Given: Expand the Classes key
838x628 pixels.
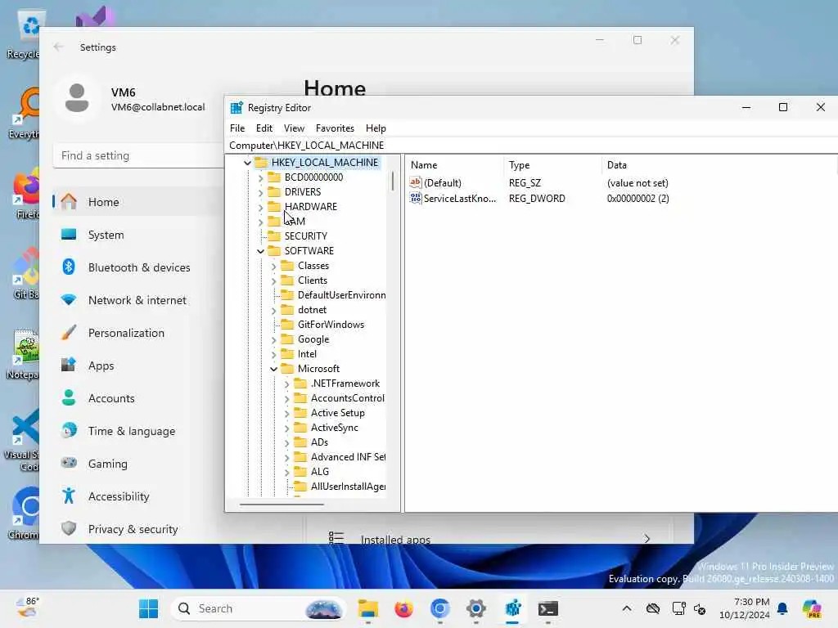Looking at the screenshot, I should 273,266.
